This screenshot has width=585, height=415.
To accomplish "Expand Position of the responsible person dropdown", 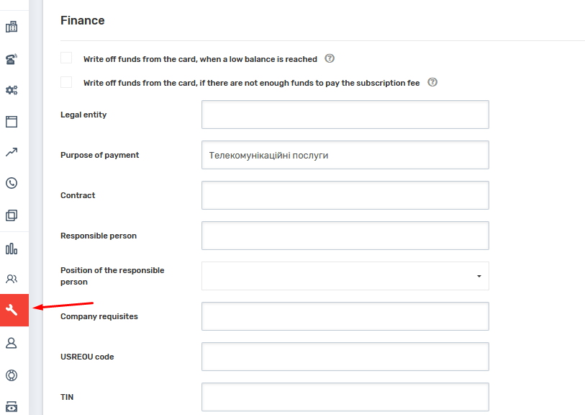I will (x=345, y=276).
